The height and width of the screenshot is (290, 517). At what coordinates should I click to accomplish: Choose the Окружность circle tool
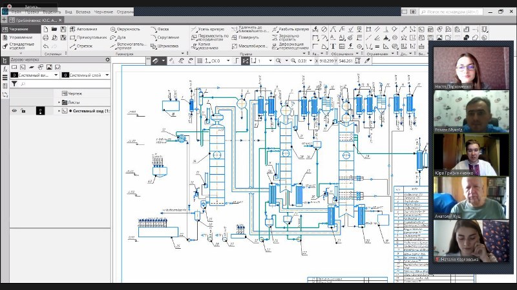(125, 29)
